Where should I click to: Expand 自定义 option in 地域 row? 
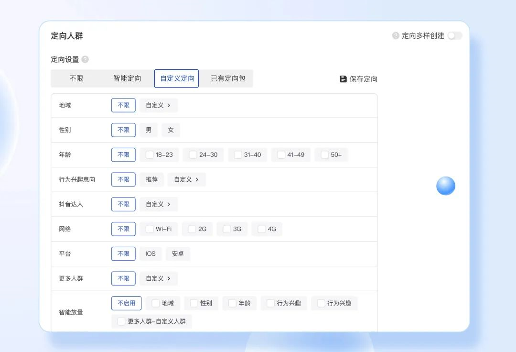click(158, 105)
